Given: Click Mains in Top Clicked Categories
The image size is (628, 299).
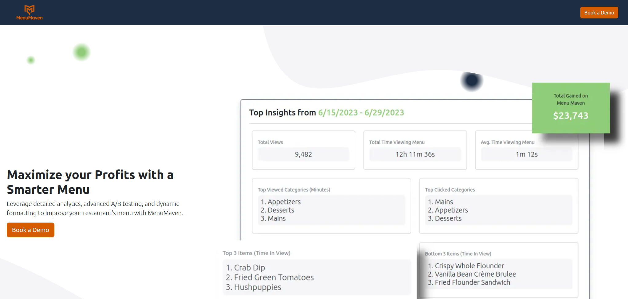Looking at the screenshot, I should 444,202.
